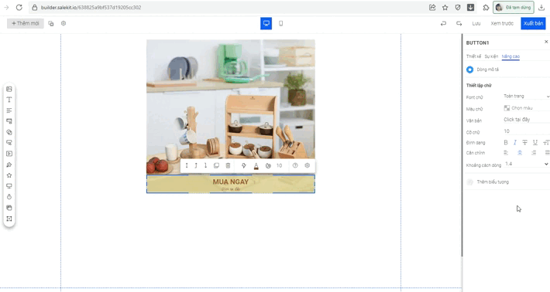Select the countdown timer element tool

tap(9, 197)
